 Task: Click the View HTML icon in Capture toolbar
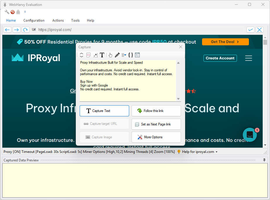pyautogui.click(x=88, y=55)
